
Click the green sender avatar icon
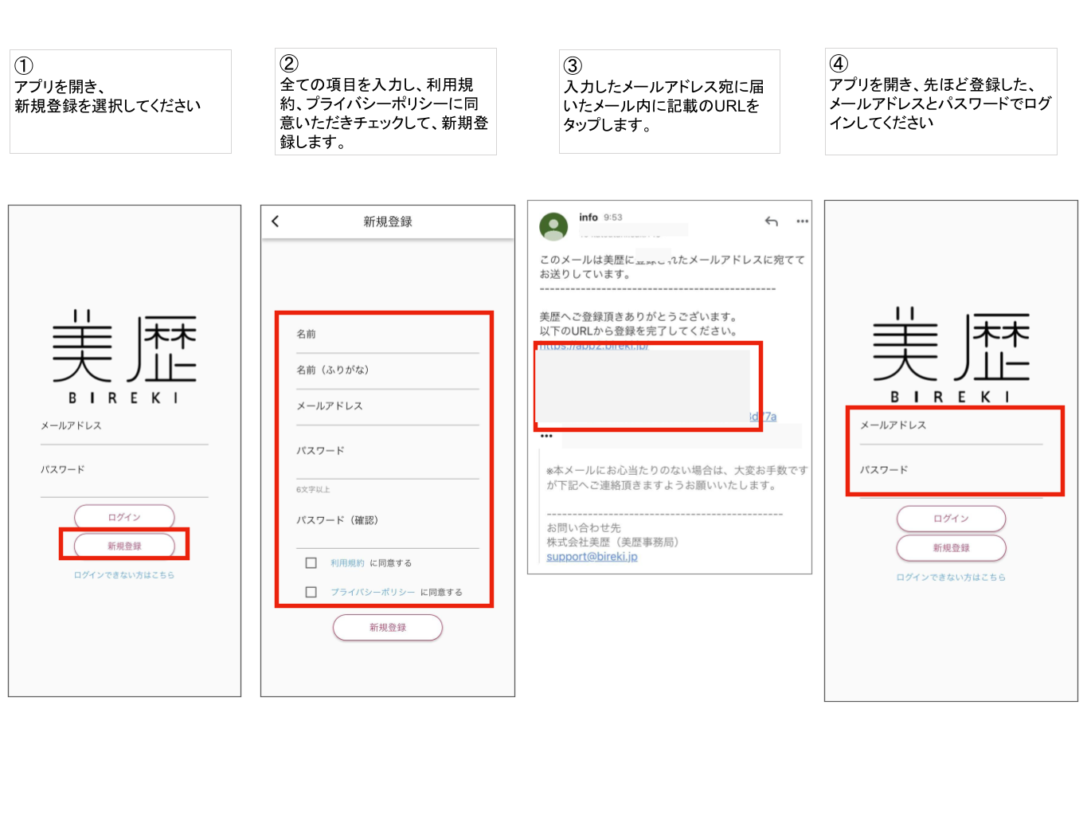point(553,226)
